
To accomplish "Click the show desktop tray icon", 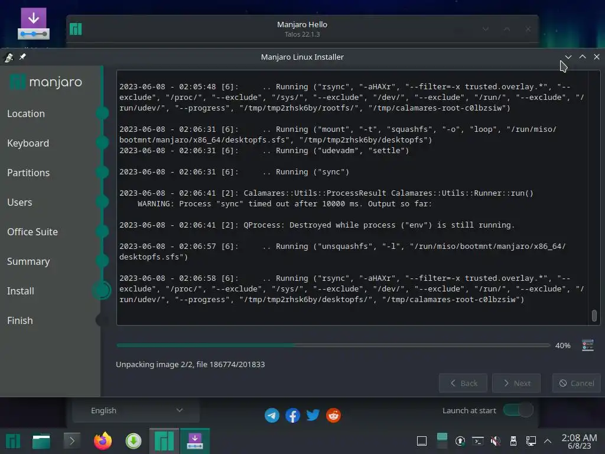I will point(422,441).
